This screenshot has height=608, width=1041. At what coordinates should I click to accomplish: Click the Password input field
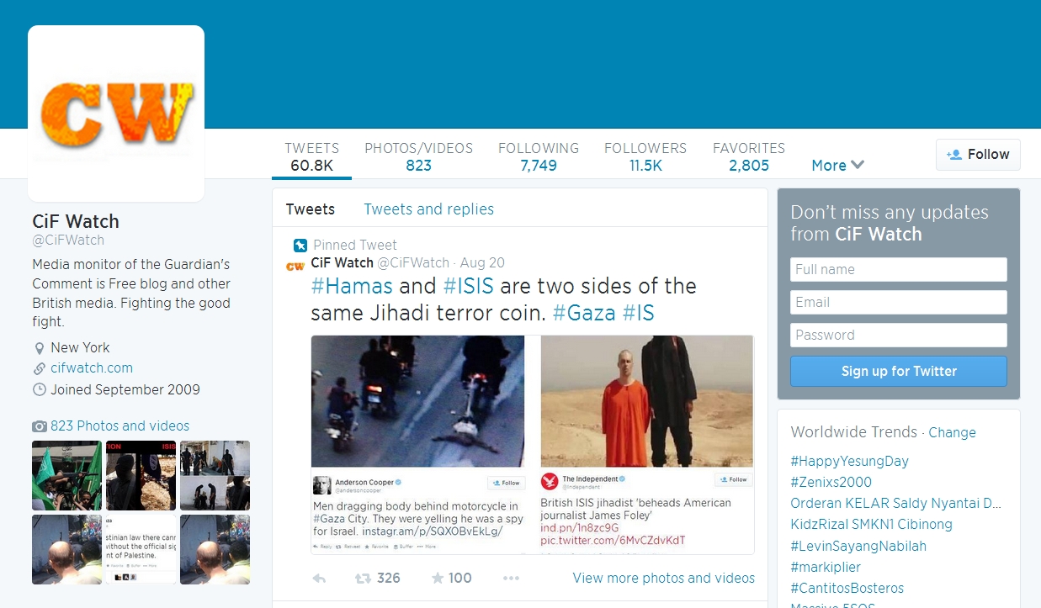pyautogui.click(x=899, y=335)
